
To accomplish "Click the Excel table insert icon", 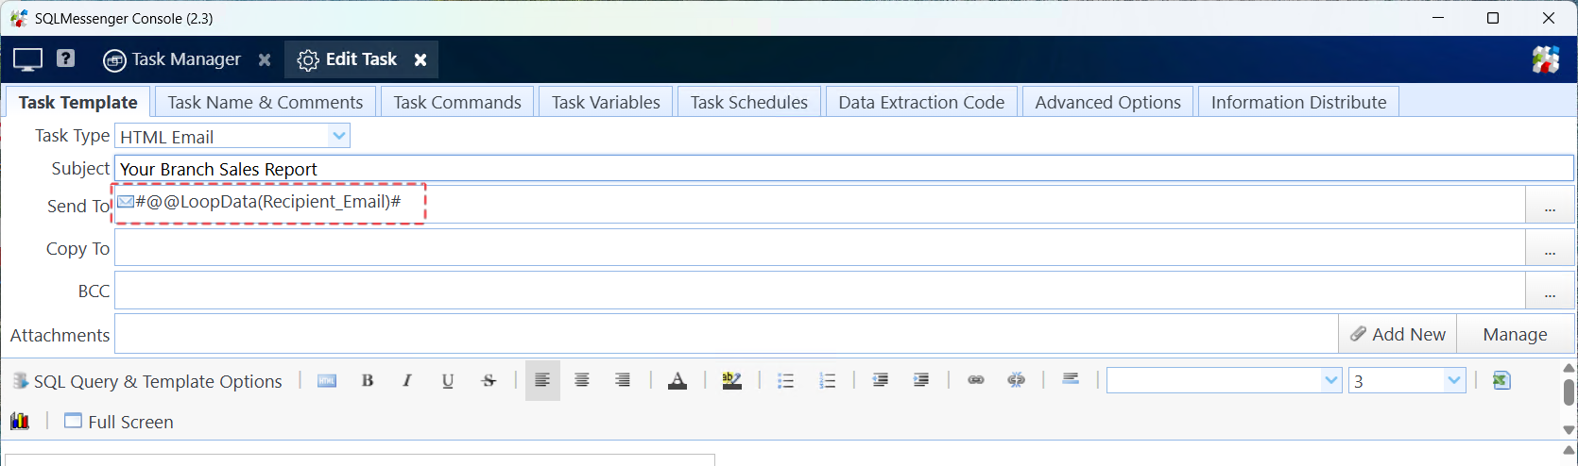I will click(1501, 380).
